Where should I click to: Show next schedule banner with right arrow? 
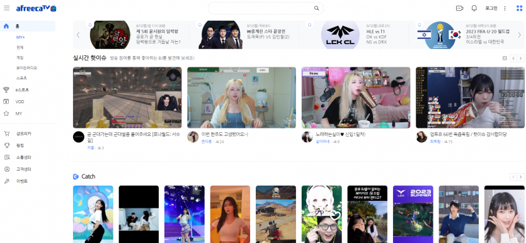519,35
